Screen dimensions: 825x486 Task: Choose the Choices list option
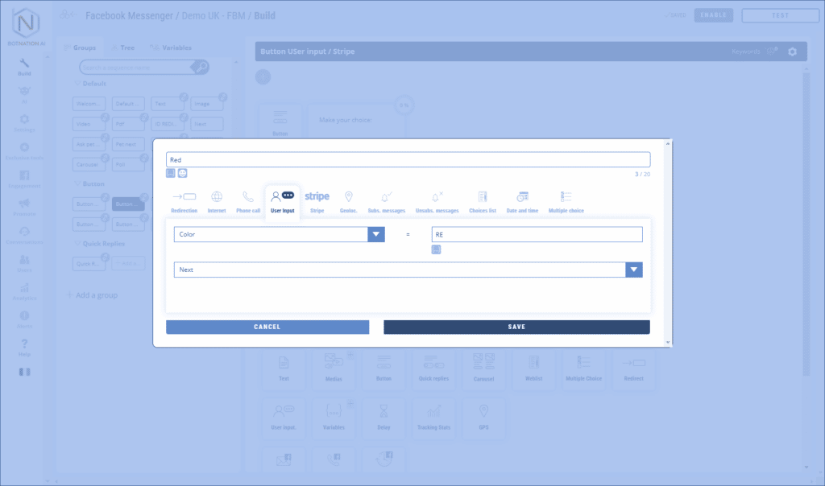coord(483,200)
